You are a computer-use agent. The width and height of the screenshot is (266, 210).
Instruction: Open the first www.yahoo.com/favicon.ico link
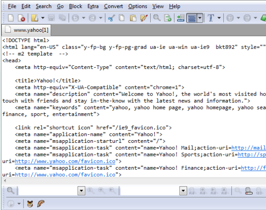(65, 161)
